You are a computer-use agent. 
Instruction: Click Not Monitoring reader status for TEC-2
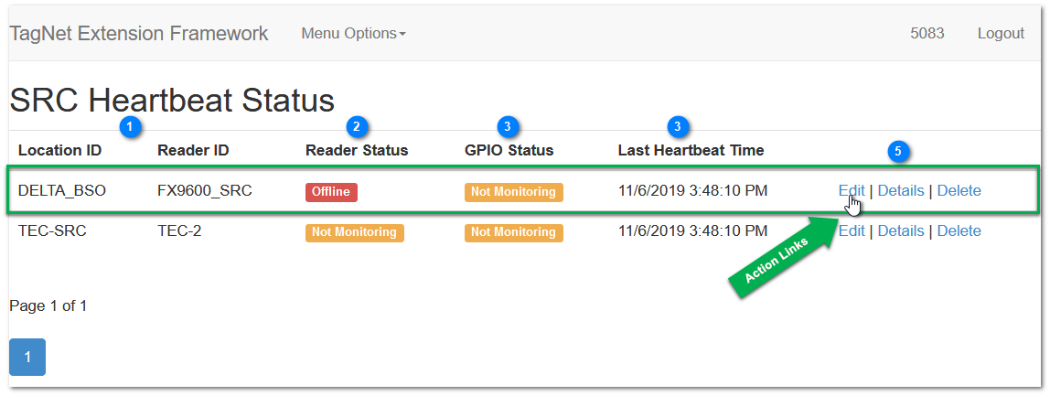(354, 231)
